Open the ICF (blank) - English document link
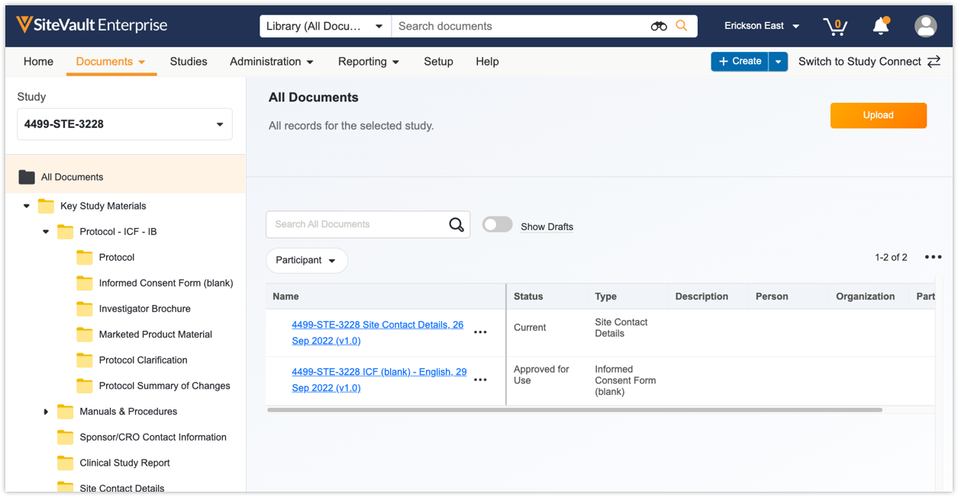 379,380
